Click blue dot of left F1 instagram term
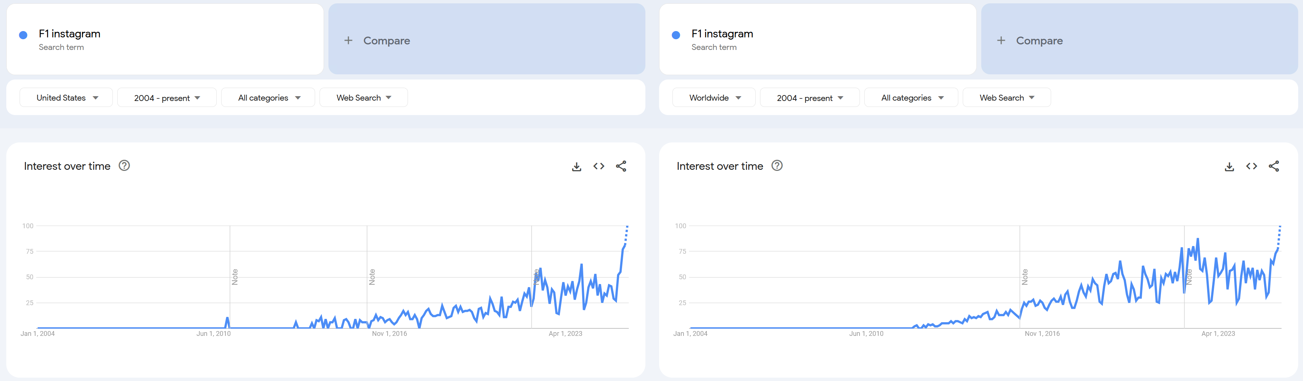Viewport: 1303px width, 381px height. coord(23,35)
